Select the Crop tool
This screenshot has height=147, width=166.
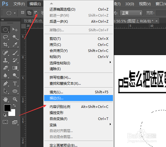pyautogui.click(x=5, y=45)
